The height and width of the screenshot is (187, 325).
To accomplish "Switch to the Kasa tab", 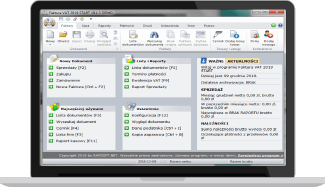I will [85, 25].
